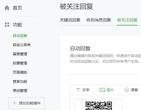Click the grid icon beside 功能
Image resolution: width=141 pixels, height=110 pixels.
coord(7,25)
